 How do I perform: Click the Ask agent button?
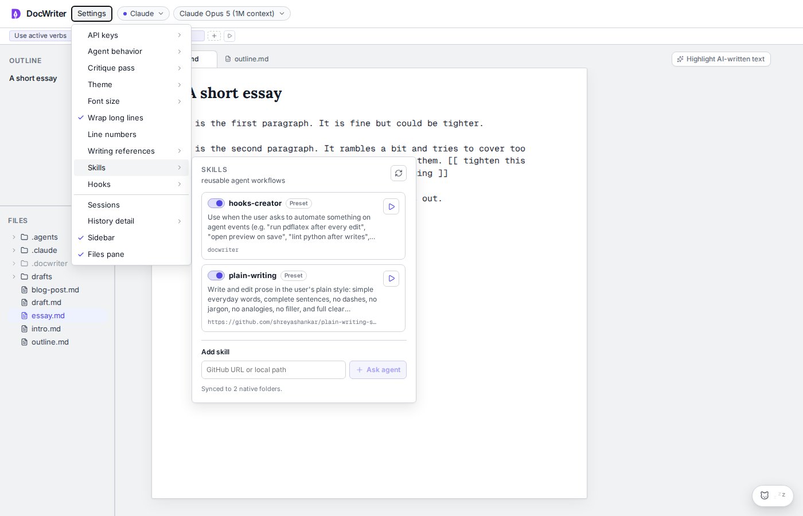(378, 370)
